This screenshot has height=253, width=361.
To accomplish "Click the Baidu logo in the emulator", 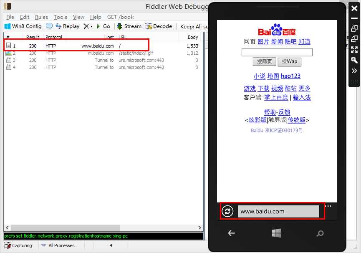I will [x=277, y=30].
